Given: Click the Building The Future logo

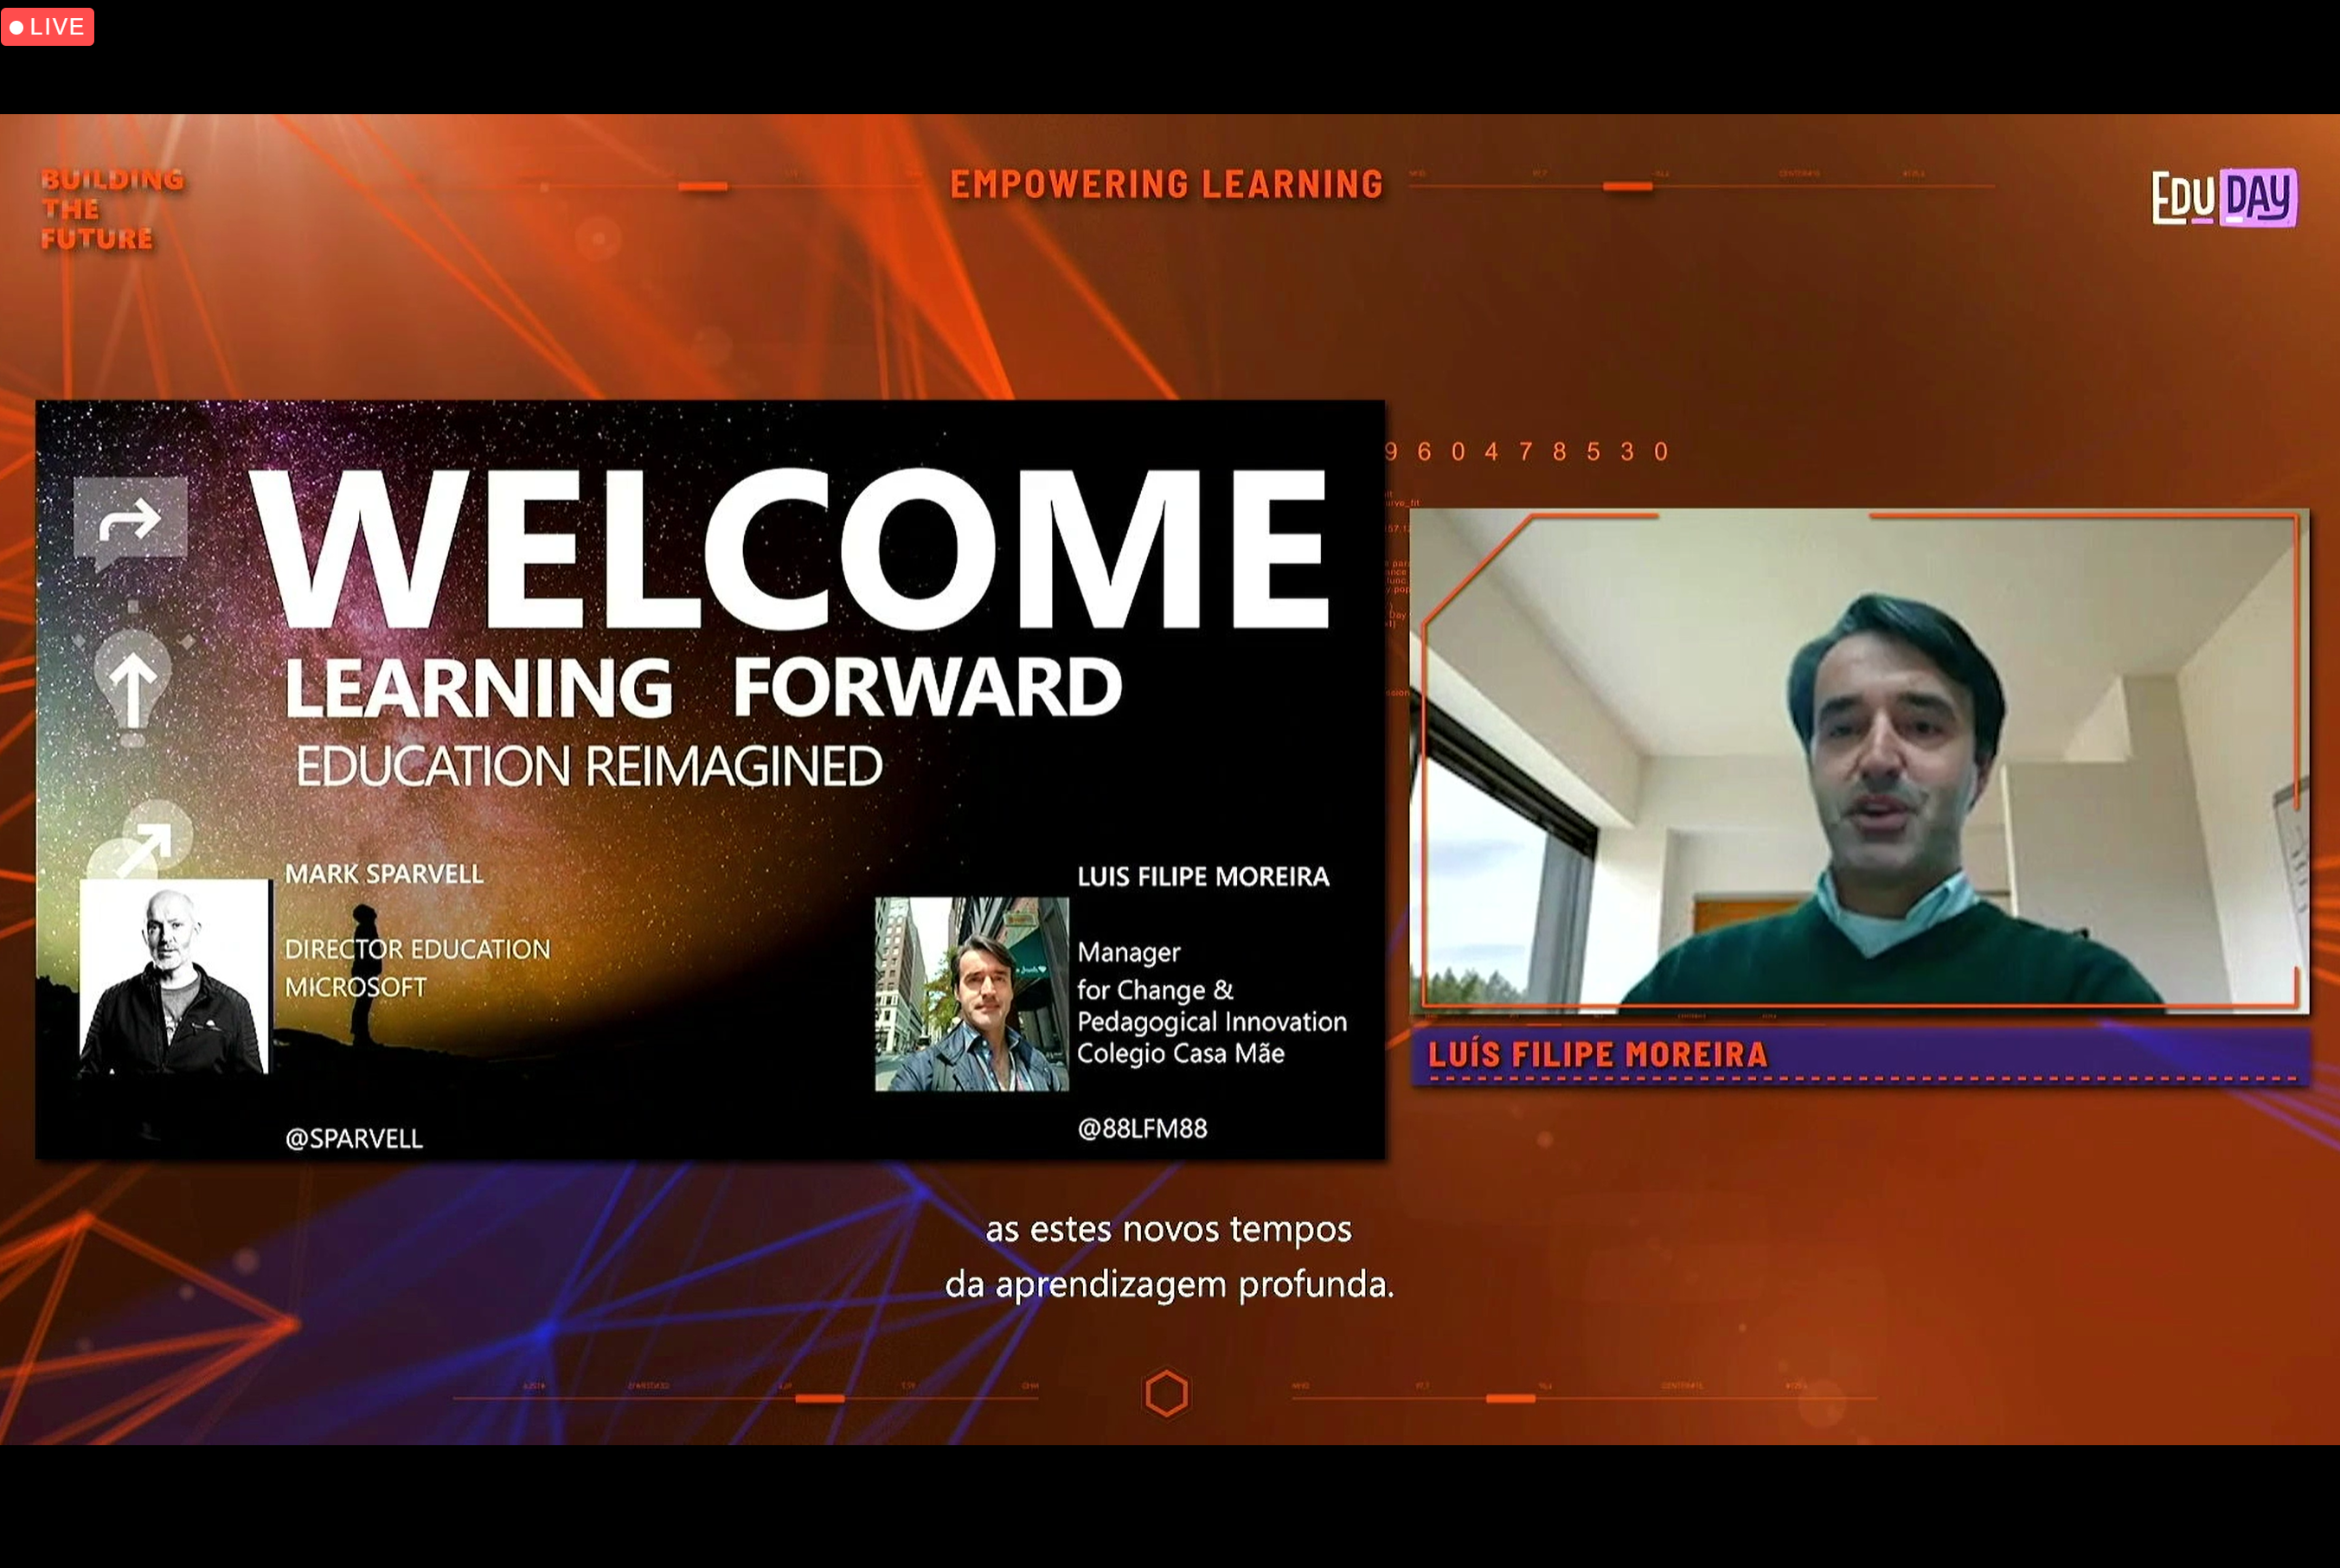Looking at the screenshot, I should [x=111, y=209].
